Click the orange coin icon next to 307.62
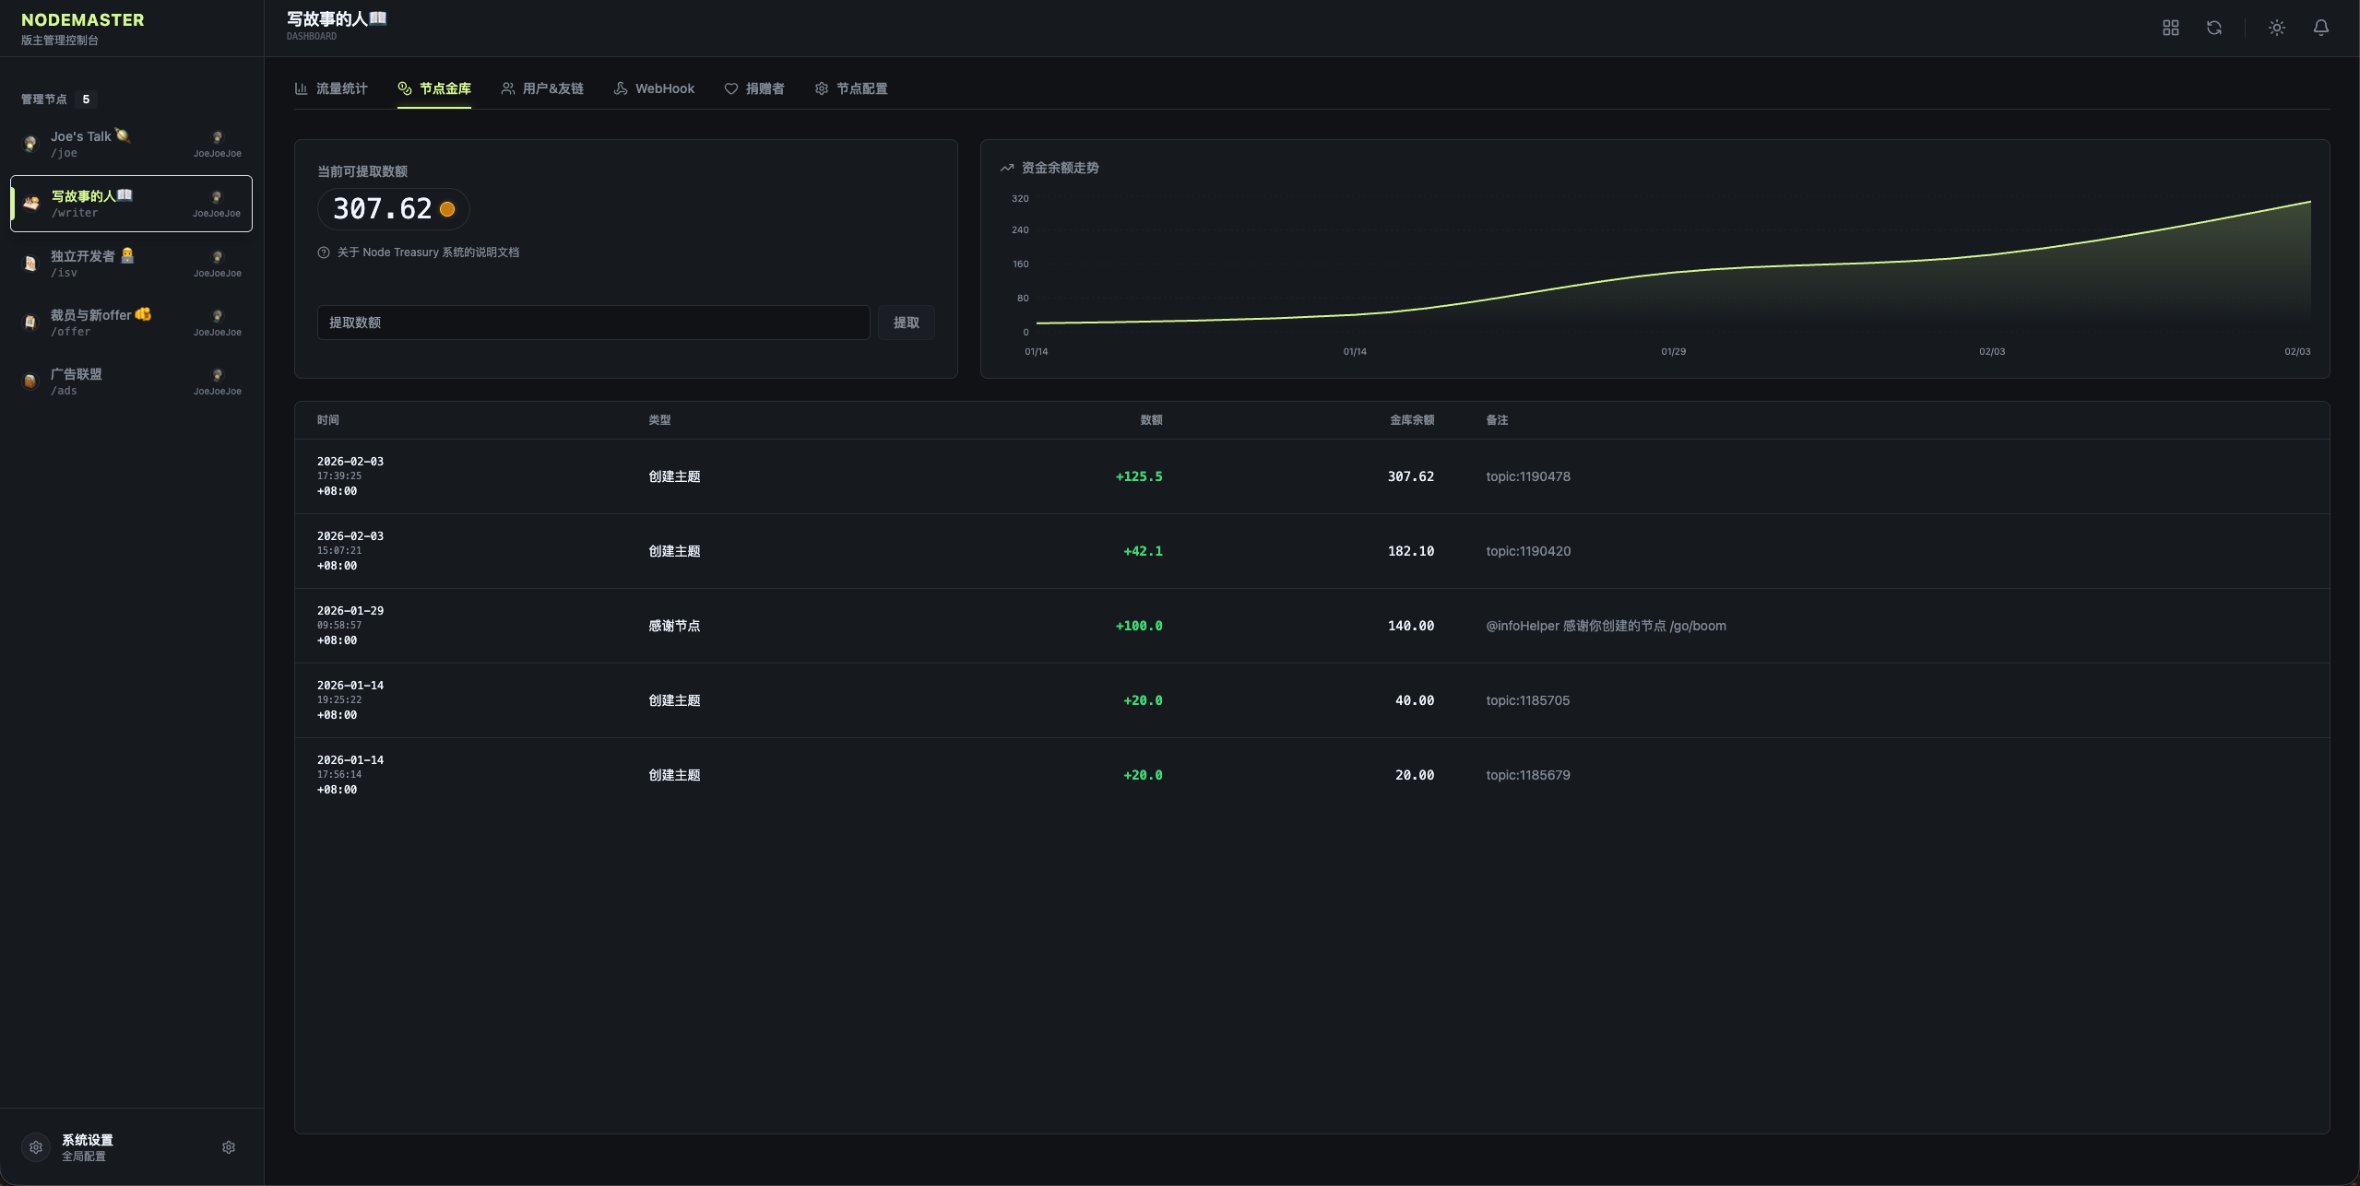 pyautogui.click(x=447, y=209)
